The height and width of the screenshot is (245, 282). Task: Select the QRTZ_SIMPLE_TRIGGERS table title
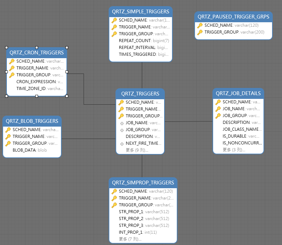click(x=140, y=12)
